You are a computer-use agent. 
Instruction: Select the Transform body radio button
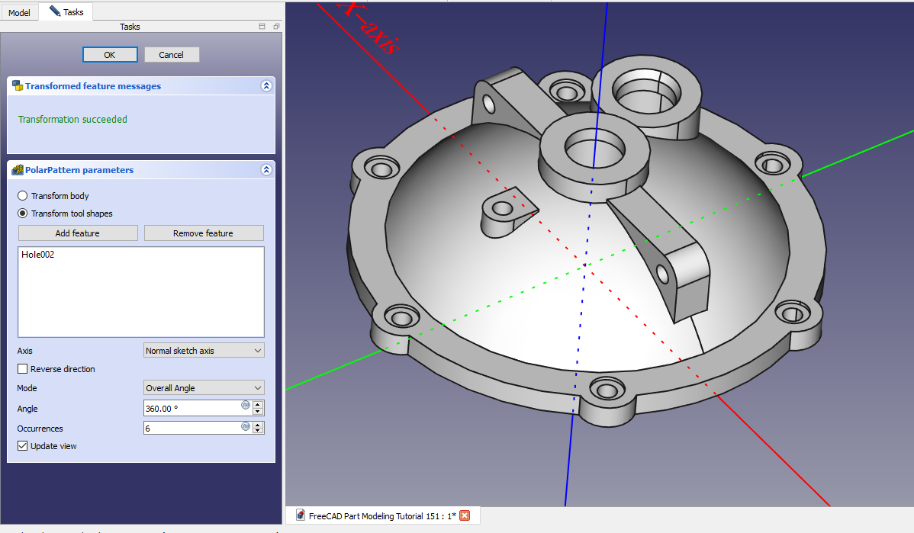(23, 196)
